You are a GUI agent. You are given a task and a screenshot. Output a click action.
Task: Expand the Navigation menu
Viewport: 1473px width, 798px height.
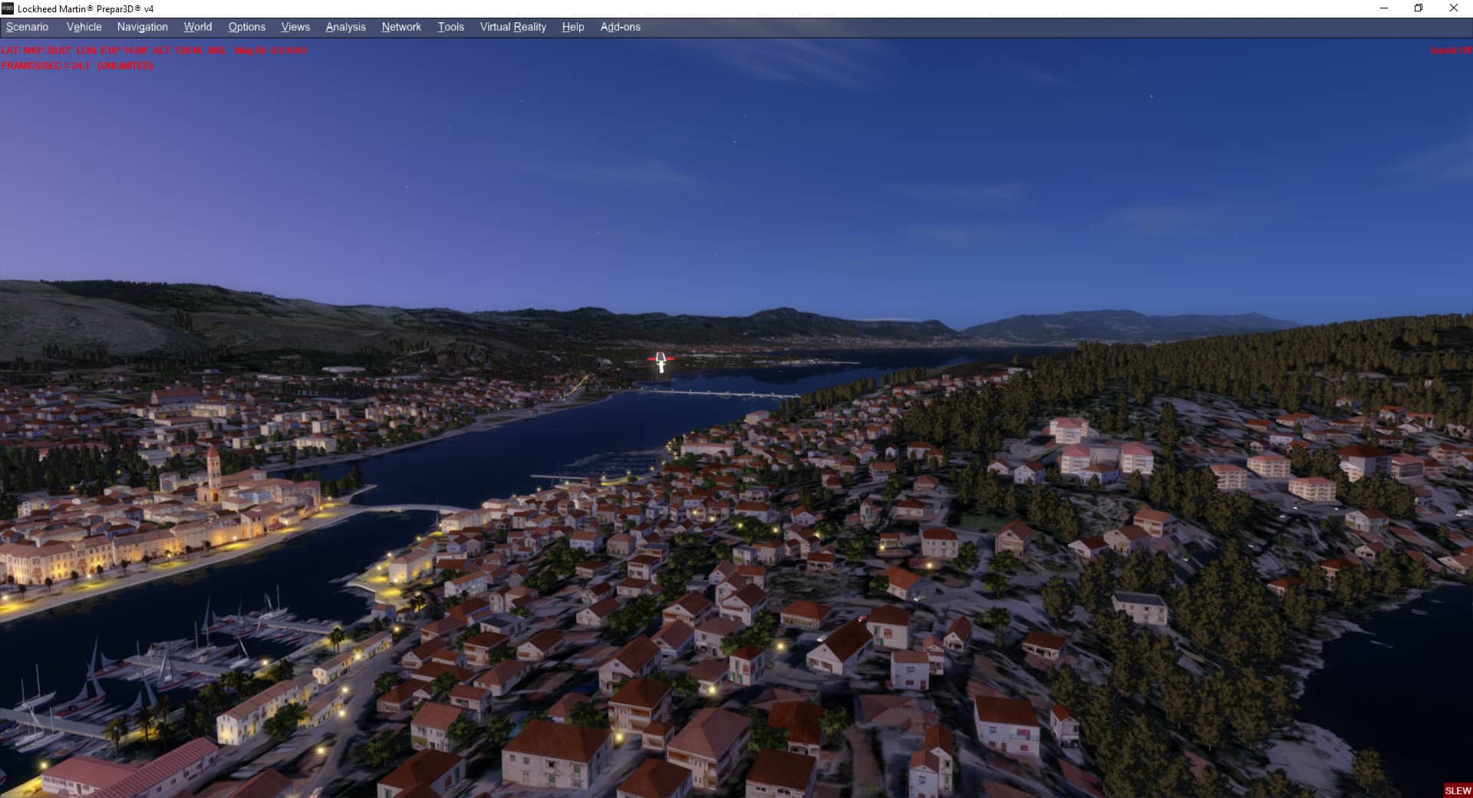tap(142, 27)
